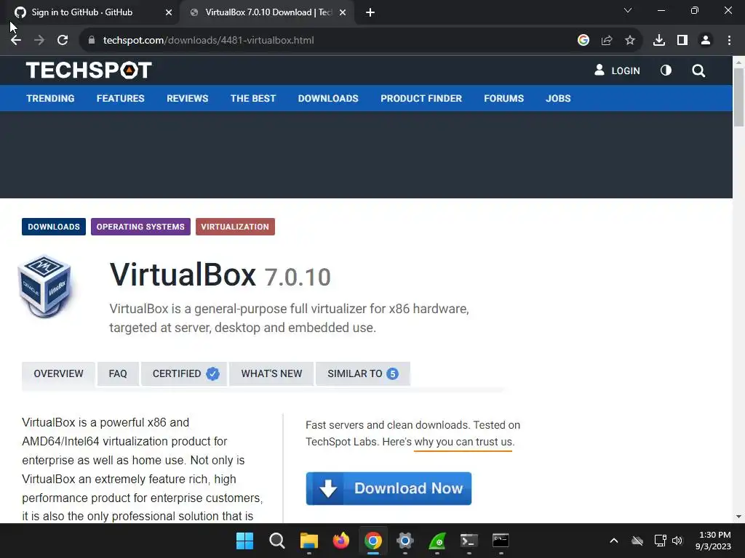Select the WHAT'S NEW tab
The height and width of the screenshot is (558, 745).
click(x=271, y=374)
